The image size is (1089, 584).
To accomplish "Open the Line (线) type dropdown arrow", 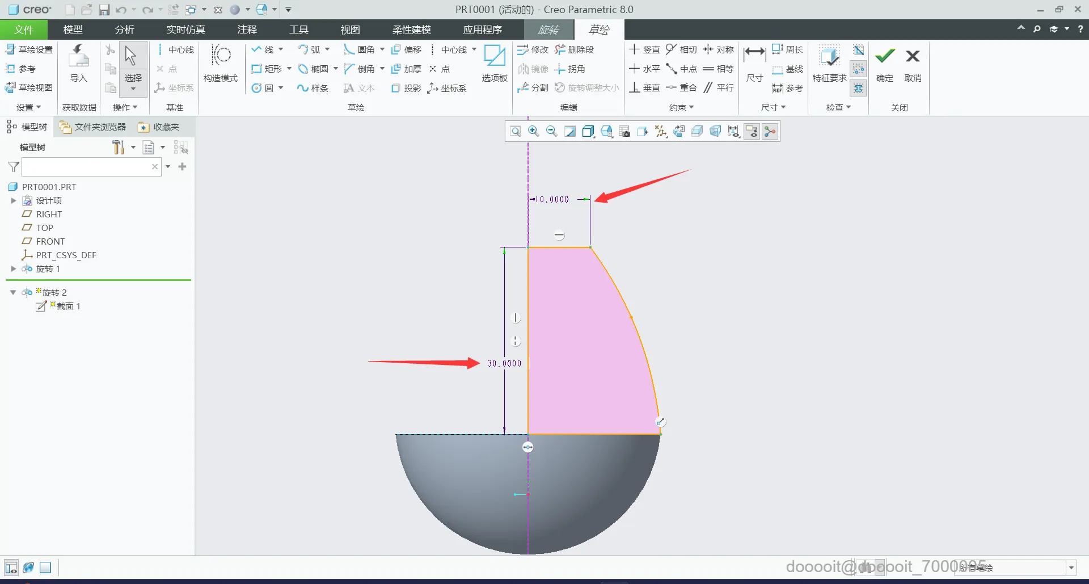I will 281,50.
